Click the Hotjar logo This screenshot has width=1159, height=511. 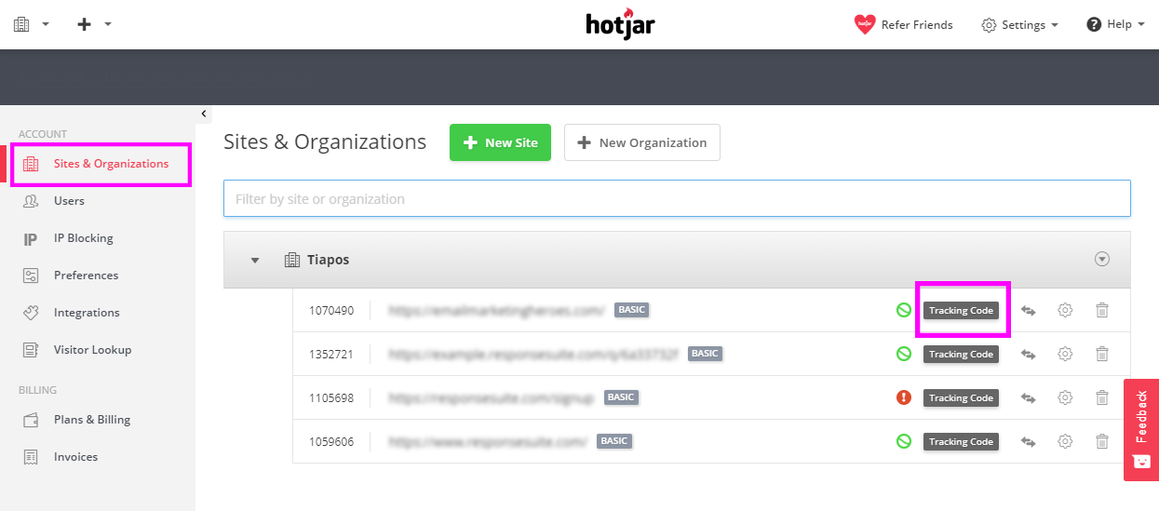[620, 23]
